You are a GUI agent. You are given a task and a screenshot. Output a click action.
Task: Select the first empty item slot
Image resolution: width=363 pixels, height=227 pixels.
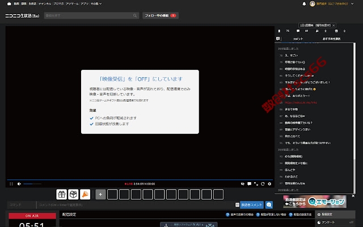point(112,194)
